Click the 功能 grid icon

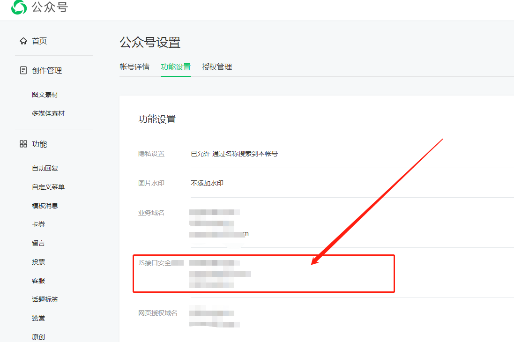pyautogui.click(x=23, y=144)
